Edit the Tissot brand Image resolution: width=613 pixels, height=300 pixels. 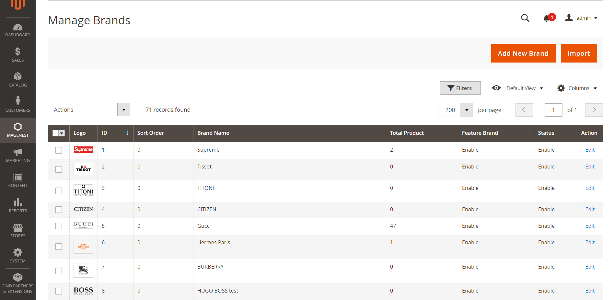590,167
